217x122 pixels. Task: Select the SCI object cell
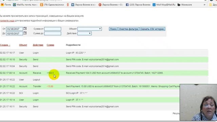coord(21,93)
